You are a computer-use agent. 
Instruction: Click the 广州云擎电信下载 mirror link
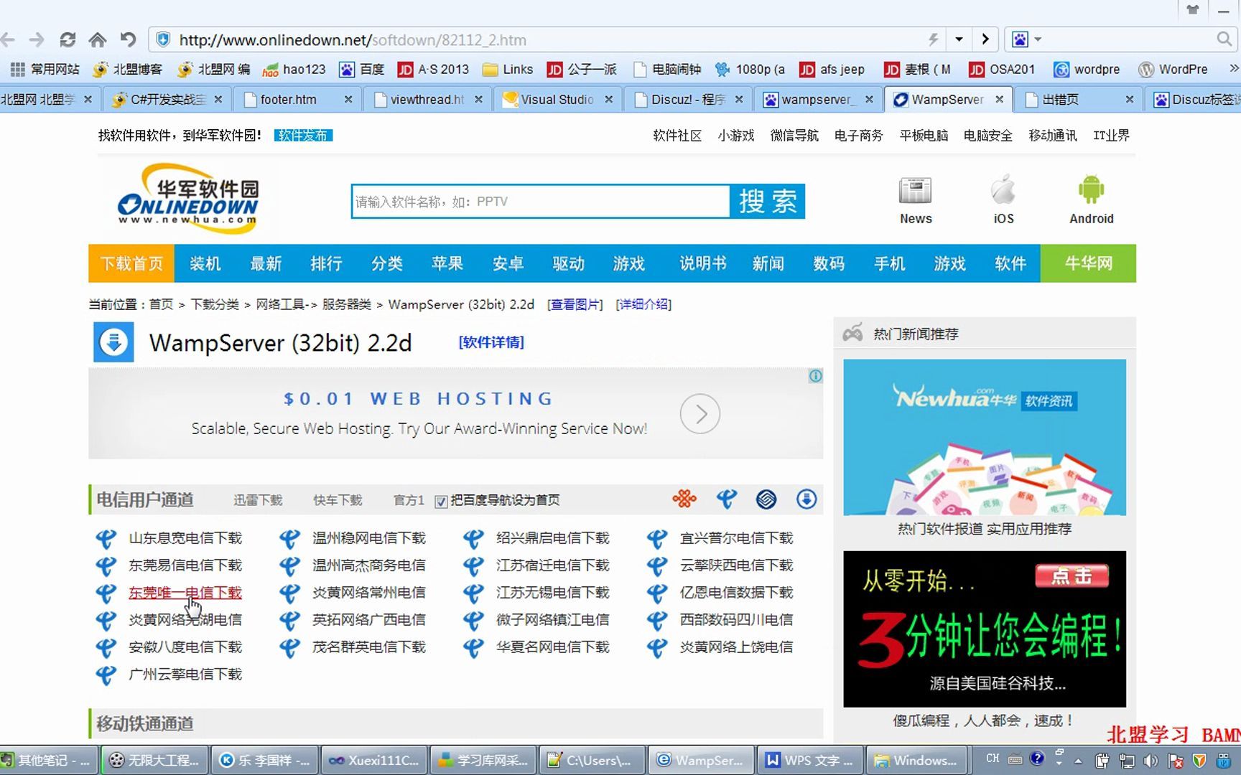(x=185, y=675)
